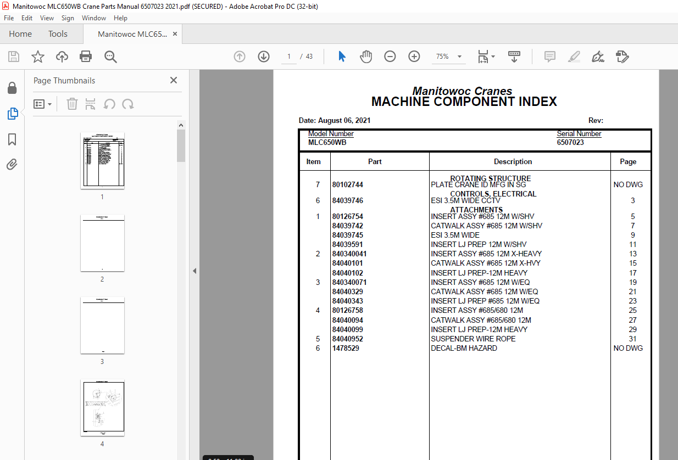Go to previous page arrow
The height and width of the screenshot is (460, 678).
[240, 57]
